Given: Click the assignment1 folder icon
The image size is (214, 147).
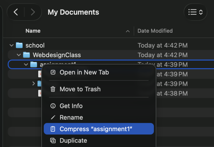Looking at the screenshot, I should [x=34, y=64].
